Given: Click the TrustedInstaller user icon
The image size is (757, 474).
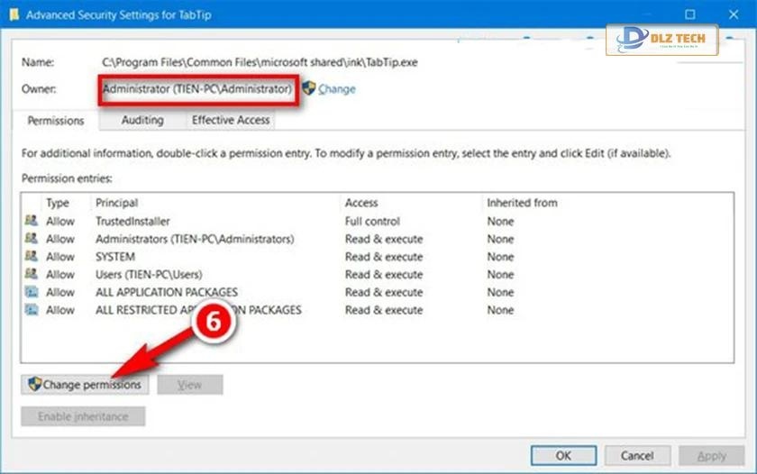Looking at the screenshot, I should click(x=32, y=221).
